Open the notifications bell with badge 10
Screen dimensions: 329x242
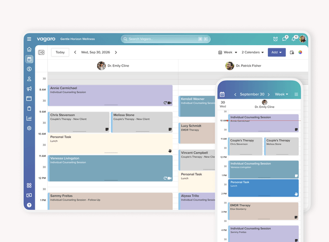click(x=294, y=39)
